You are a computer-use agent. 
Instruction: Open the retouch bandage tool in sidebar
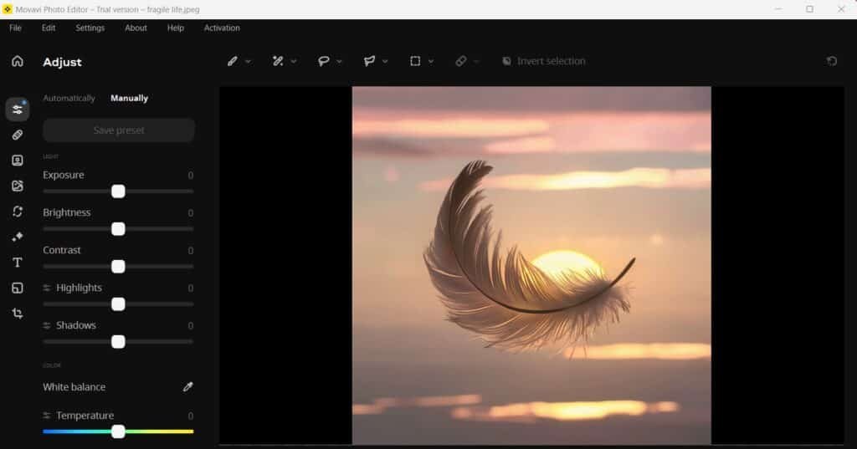coord(17,135)
